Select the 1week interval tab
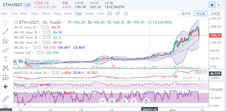Viewport: 226px width, 111px height. point(89,13)
